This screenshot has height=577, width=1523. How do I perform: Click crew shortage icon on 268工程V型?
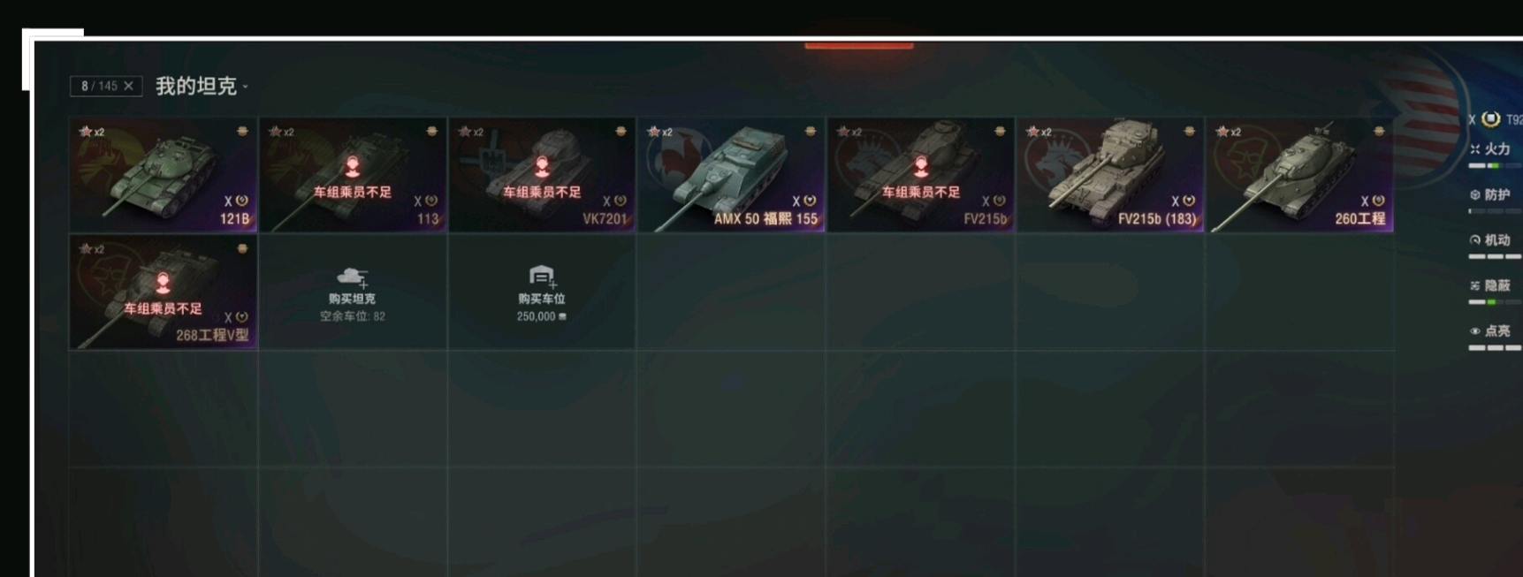coord(163,283)
